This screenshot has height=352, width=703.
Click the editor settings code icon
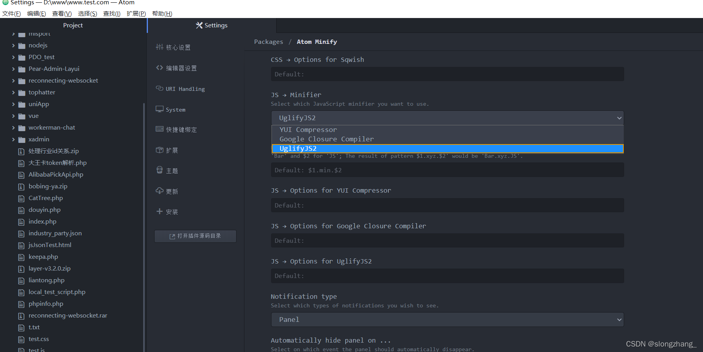click(159, 68)
